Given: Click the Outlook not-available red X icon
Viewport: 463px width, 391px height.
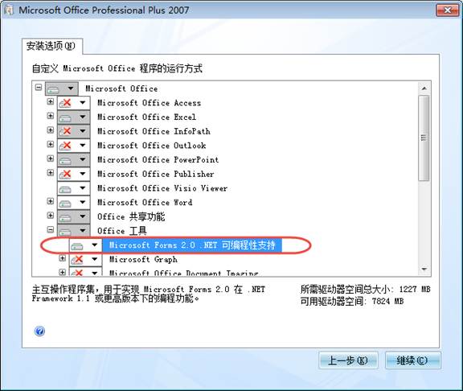Looking at the screenshot, I should click(65, 146).
